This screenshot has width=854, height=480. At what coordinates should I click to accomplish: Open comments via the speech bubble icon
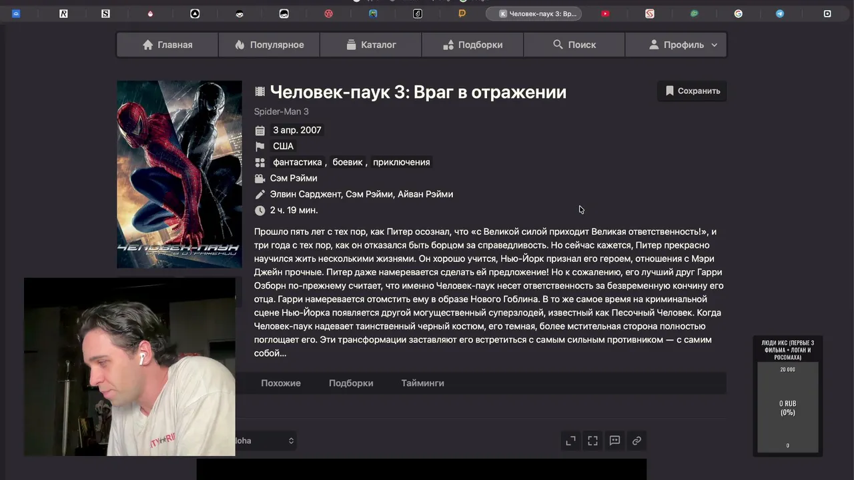tap(614, 441)
